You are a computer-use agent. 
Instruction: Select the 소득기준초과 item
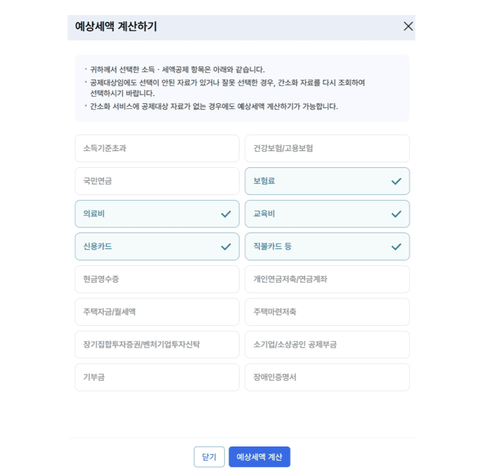(157, 148)
